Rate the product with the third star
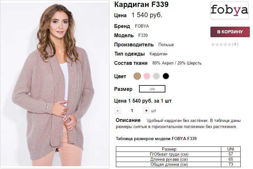Image resolution: width=253 pixels, height=169 pixels. [221, 44]
